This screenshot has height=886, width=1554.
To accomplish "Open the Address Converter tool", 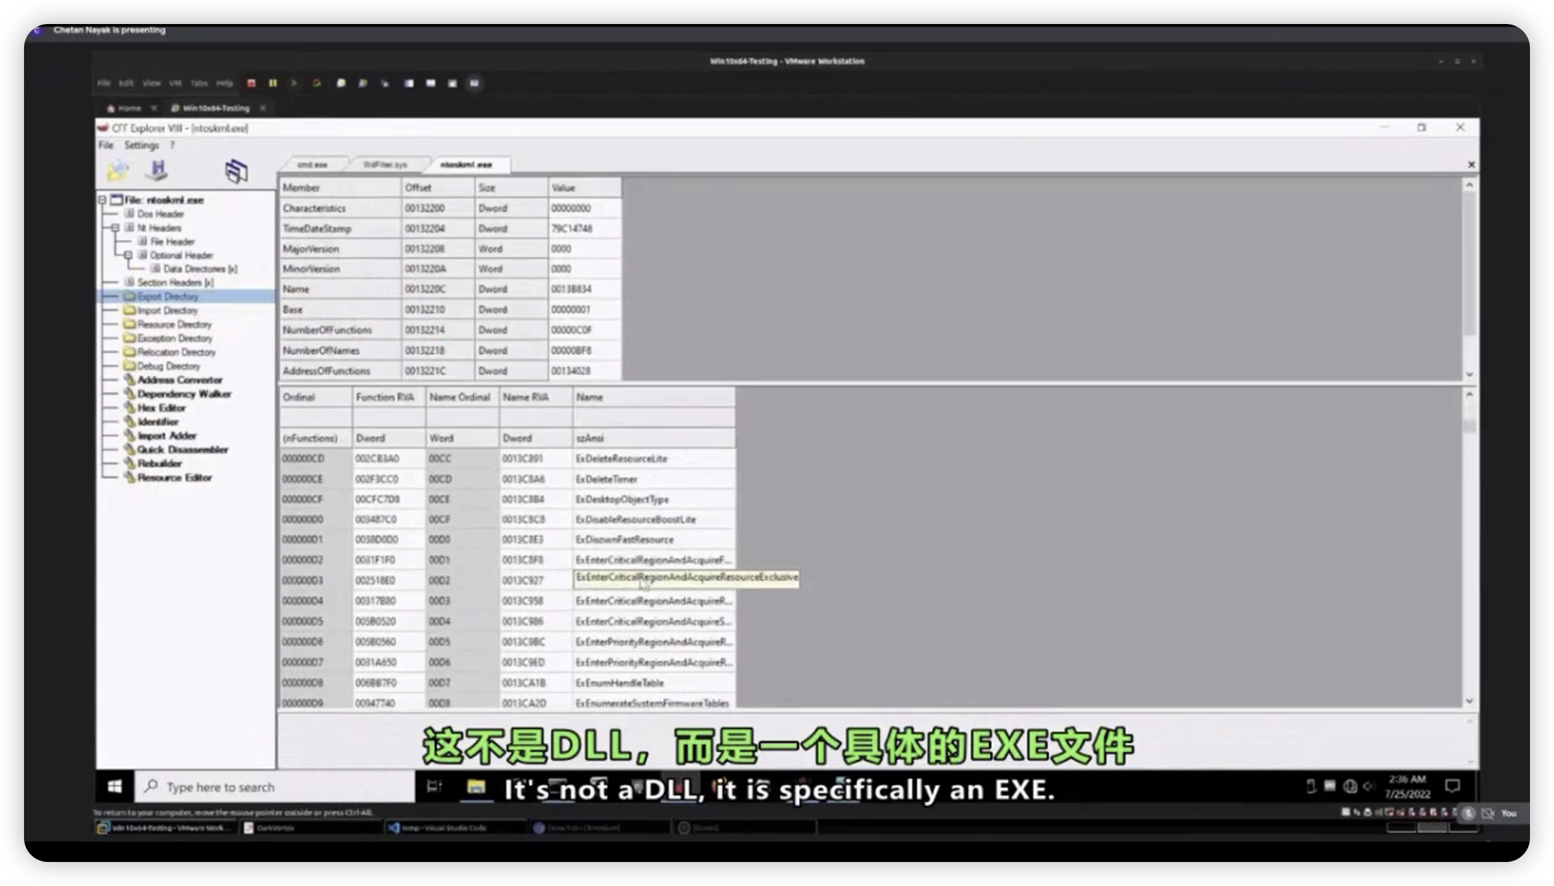I will pyautogui.click(x=179, y=380).
